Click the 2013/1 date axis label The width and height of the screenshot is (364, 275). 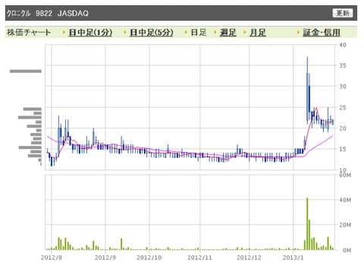pyautogui.click(x=293, y=258)
